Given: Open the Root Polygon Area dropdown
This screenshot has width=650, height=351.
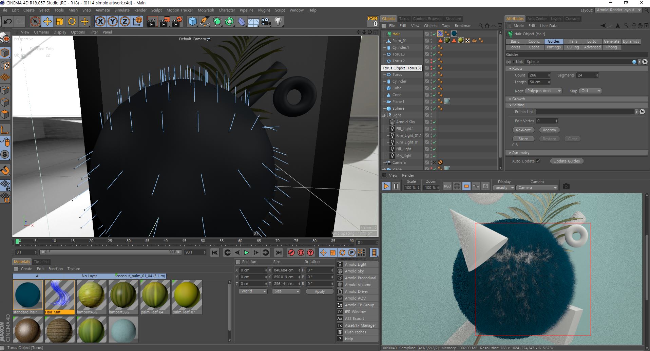Looking at the screenshot, I should [544, 91].
